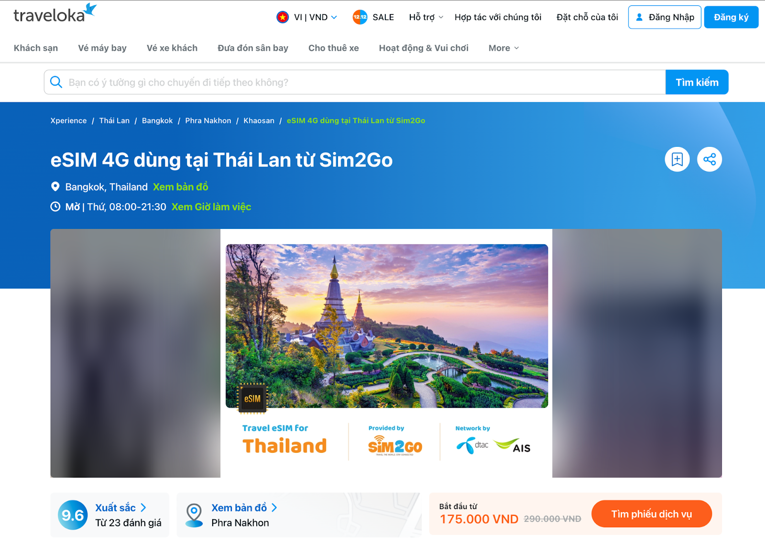
Task: Click the Đăng ký button
Action: 731,17
